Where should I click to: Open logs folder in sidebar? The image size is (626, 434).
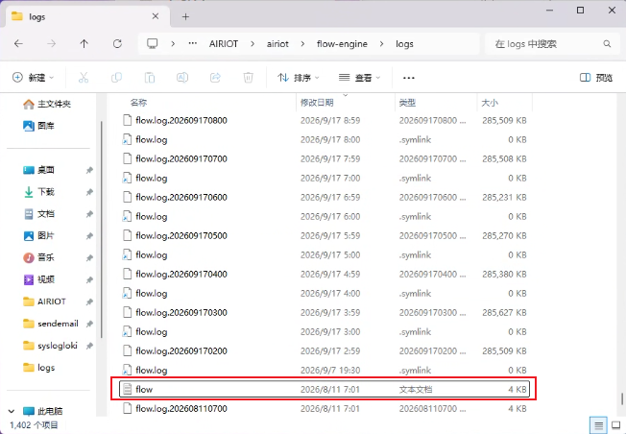(38, 368)
